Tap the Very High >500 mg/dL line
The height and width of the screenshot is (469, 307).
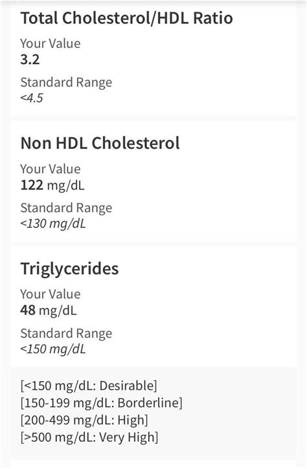coord(89,437)
